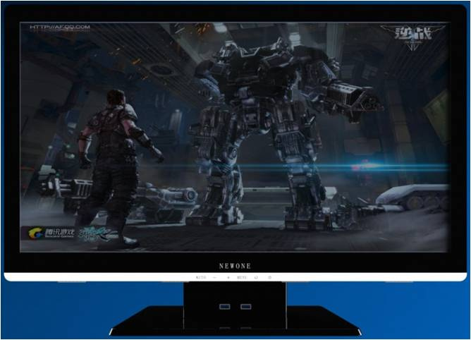Viewport: 471px width, 340px height.
Task: Click the winged game logo top right
Action: (x=413, y=36)
